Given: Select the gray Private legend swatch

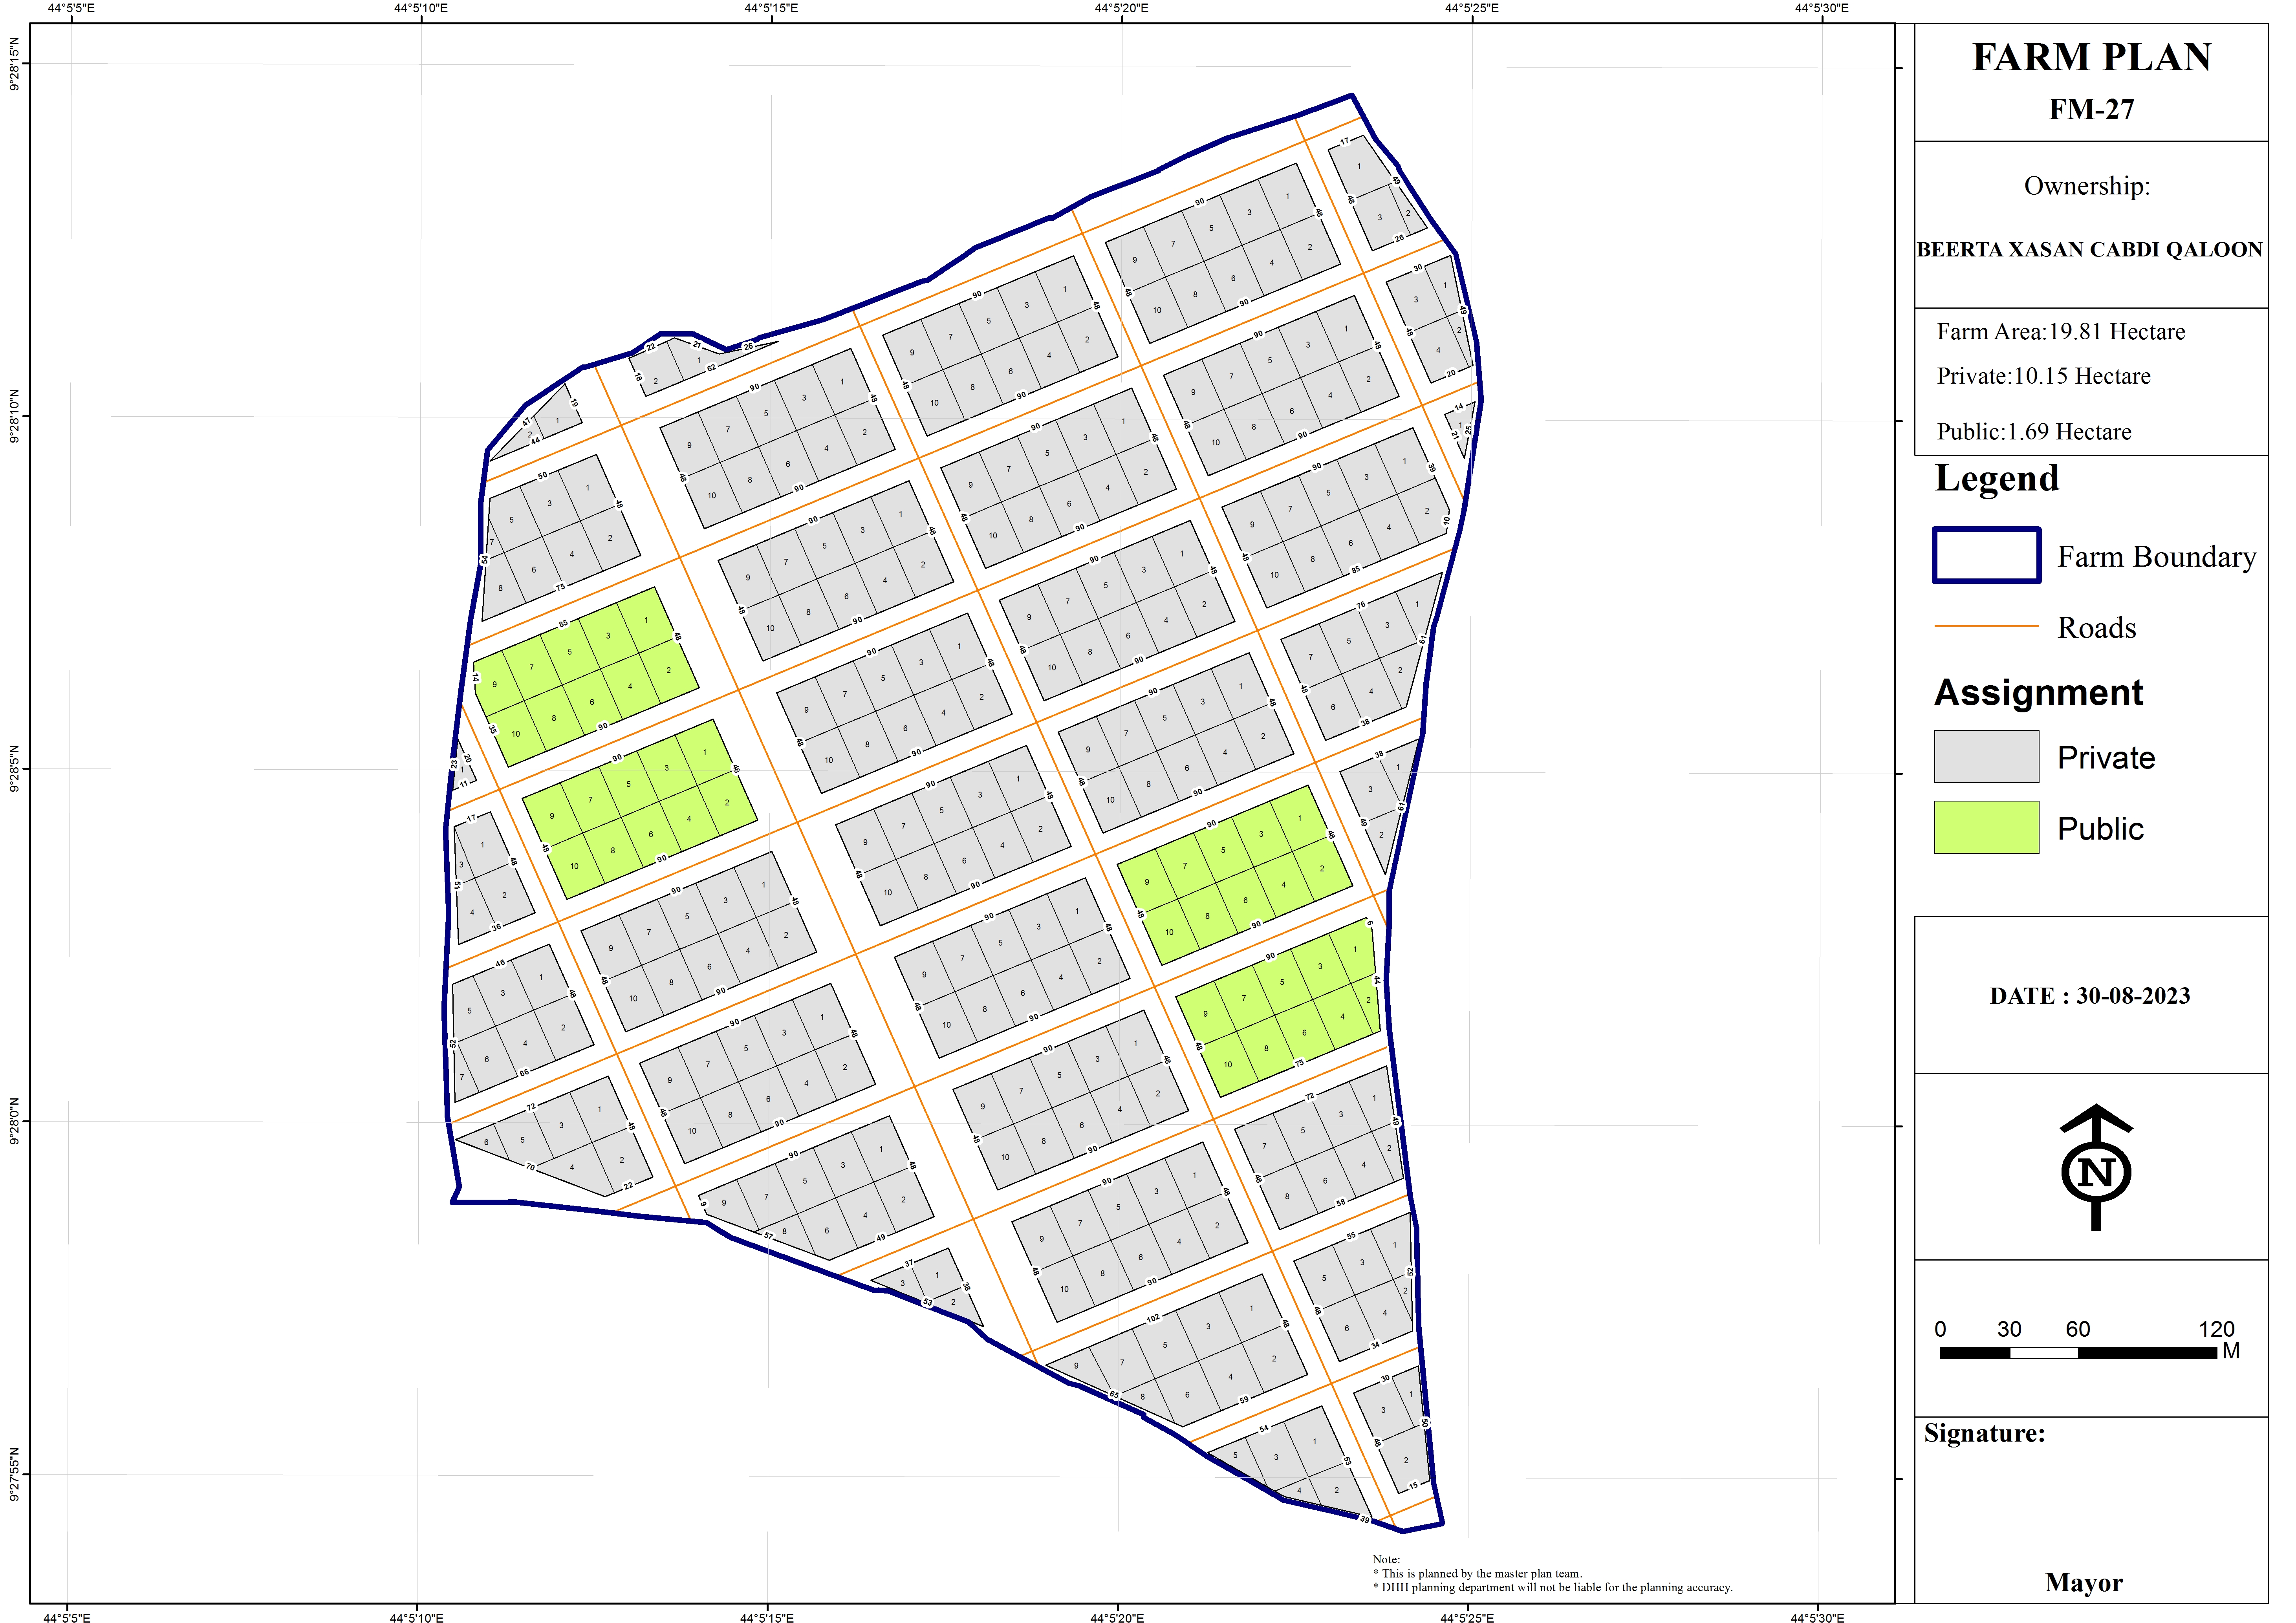Looking at the screenshot, I should click(1986, 756).
